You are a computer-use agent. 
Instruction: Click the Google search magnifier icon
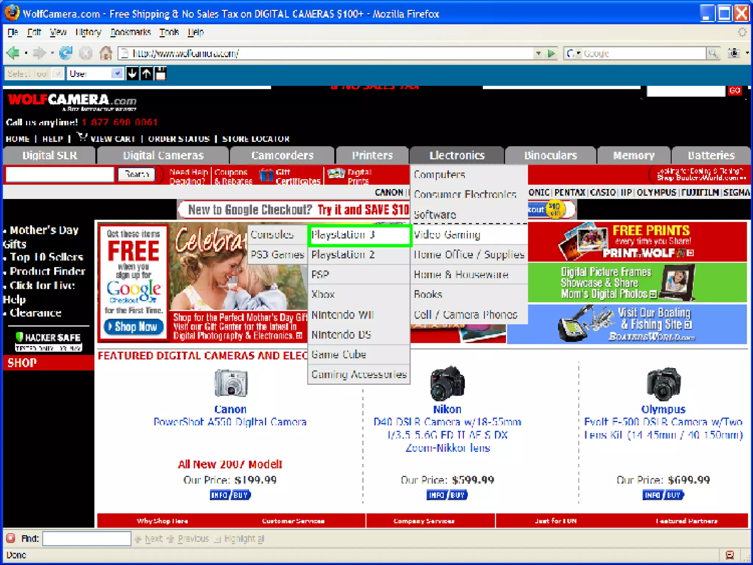[713, 54]
